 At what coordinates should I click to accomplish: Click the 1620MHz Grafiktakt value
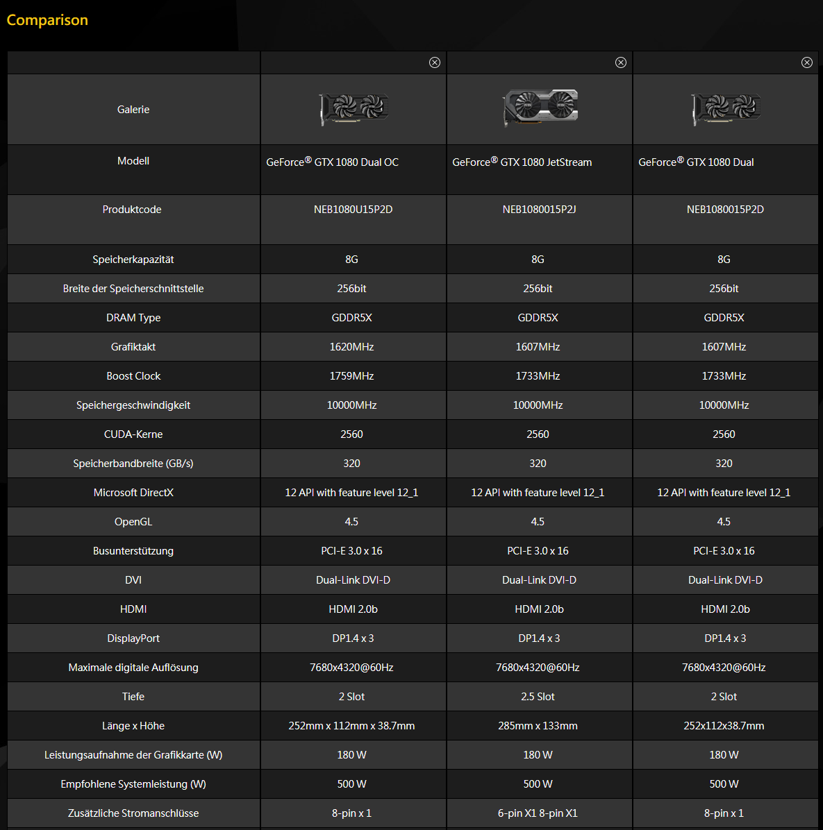[x=351, y=347]
